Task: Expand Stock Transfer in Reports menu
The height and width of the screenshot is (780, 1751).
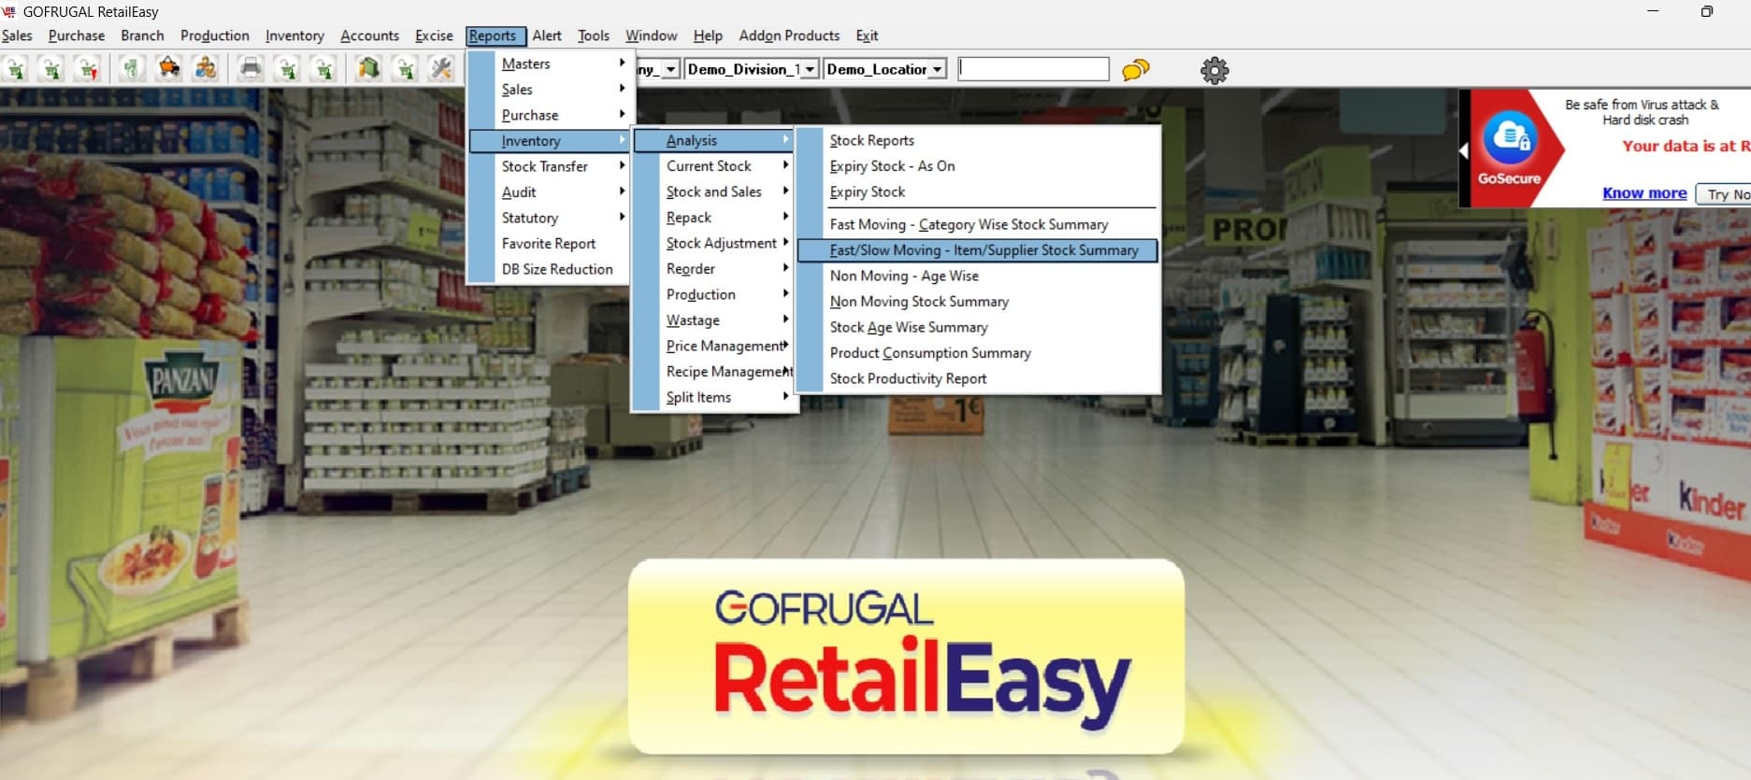Action: (x=551, y=166)
